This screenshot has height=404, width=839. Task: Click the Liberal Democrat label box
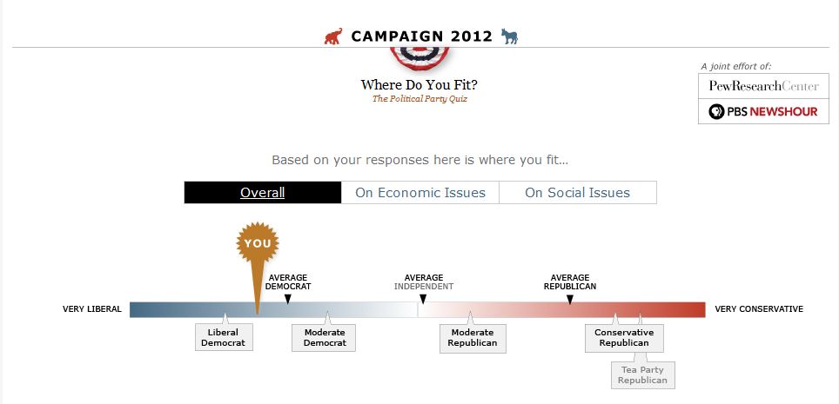click(224, 337)
